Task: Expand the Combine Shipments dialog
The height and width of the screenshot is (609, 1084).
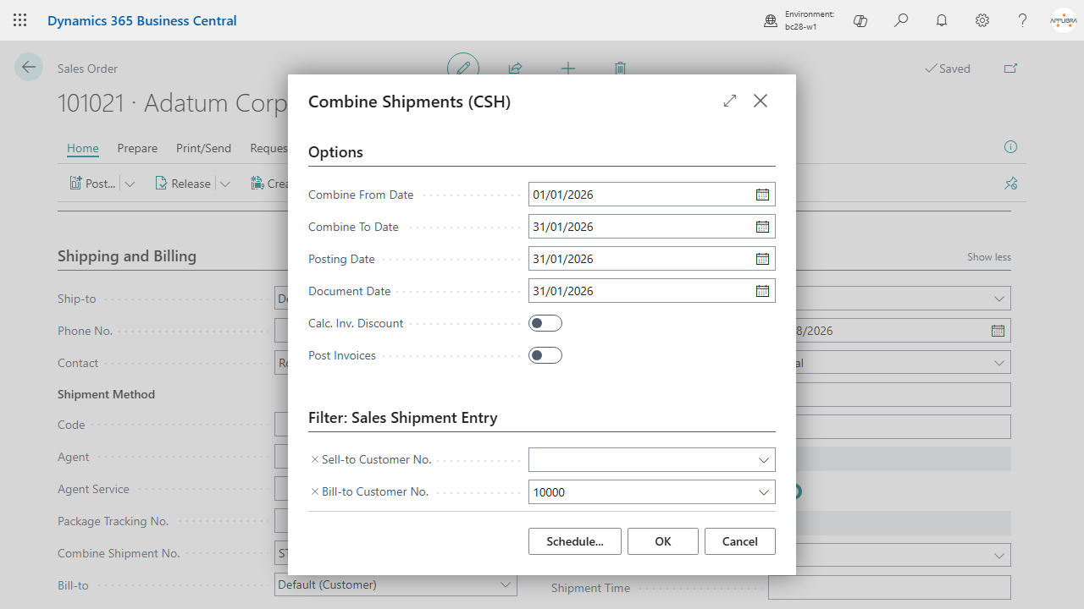Action: (x=730, y=101)
